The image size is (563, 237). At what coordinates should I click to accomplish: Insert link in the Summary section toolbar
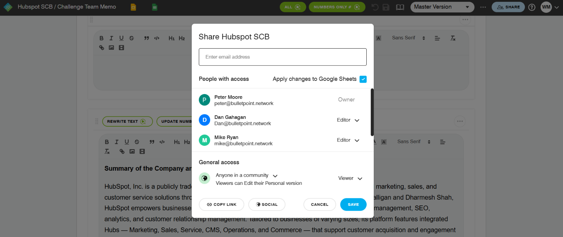[x=122, y=151]
